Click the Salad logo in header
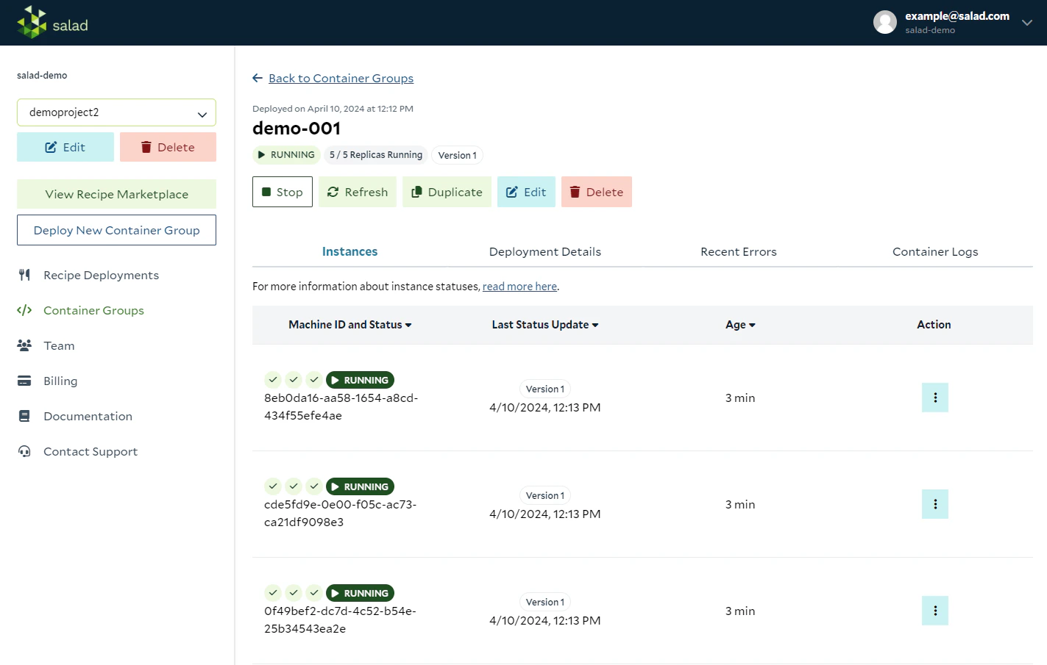 (x=52, y=23)
